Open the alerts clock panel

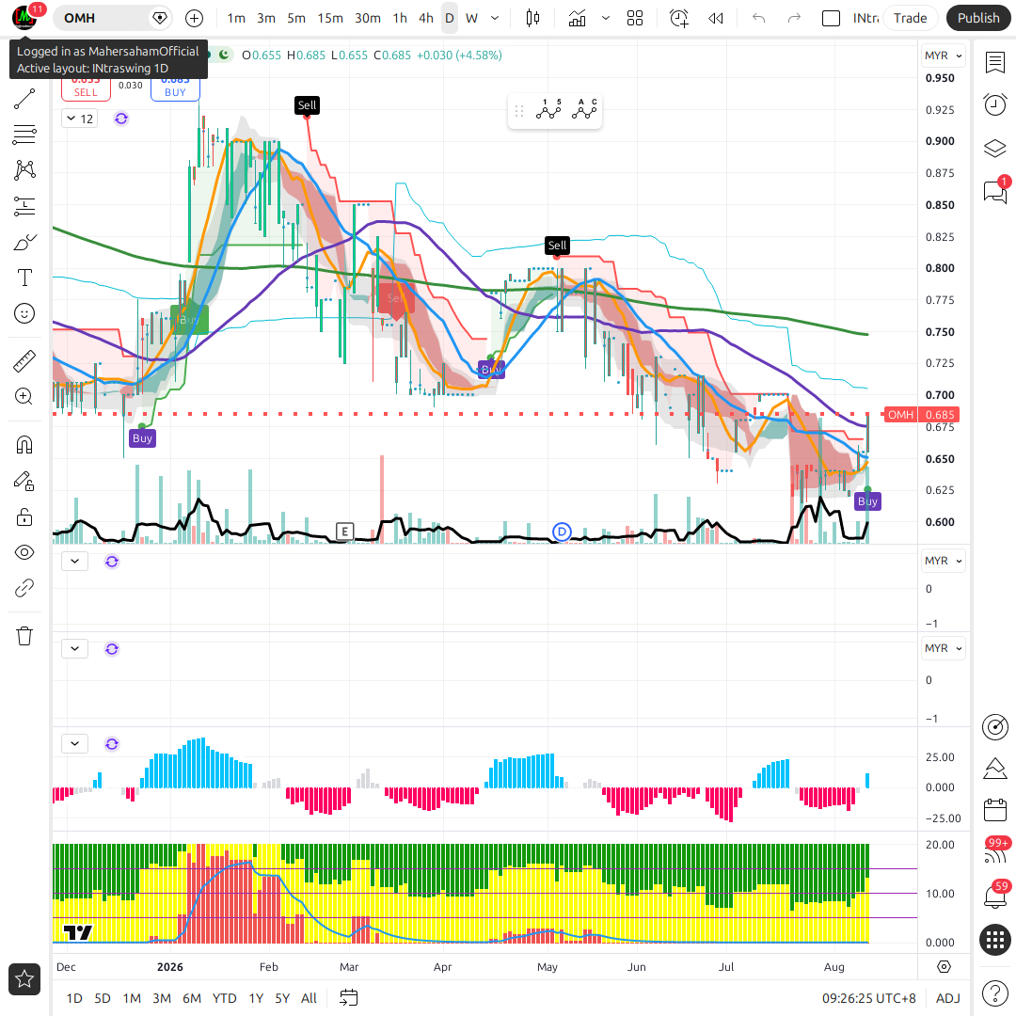click(995, 105)
